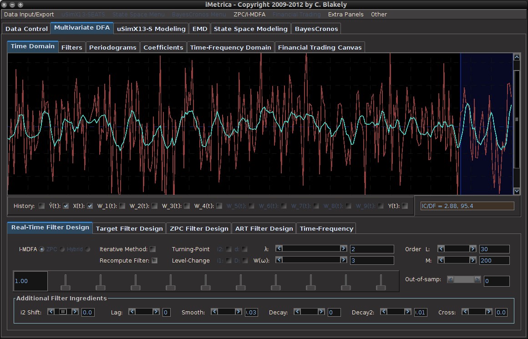Click left arrow of the Smooth scrollbar
The image size is (528, 339).
[x=213, y=312]
